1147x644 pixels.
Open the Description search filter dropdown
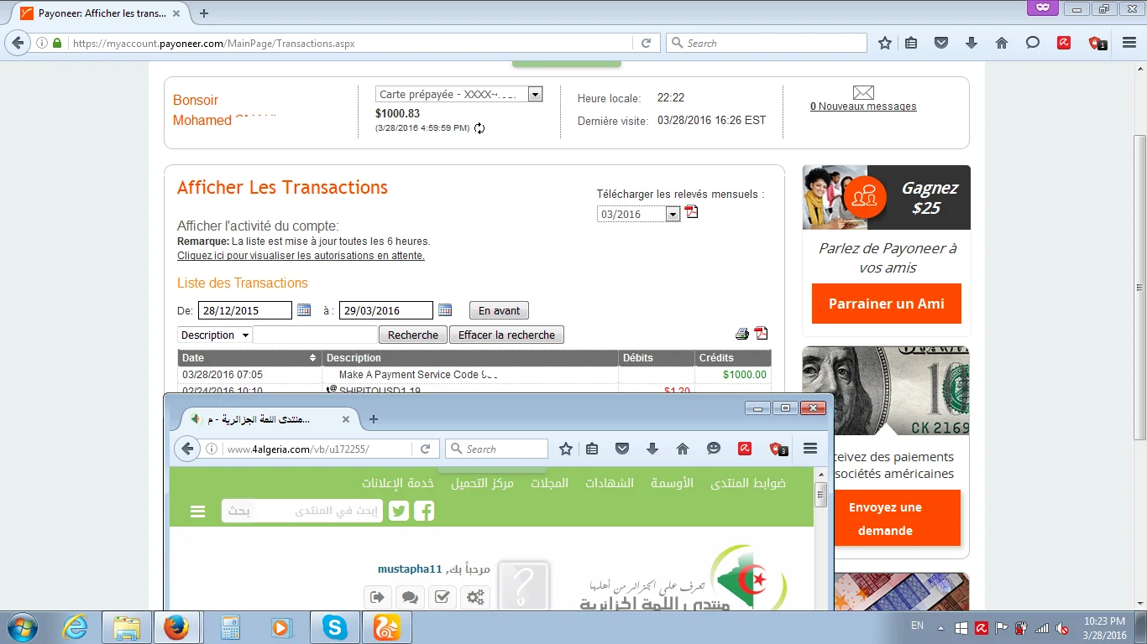(215, 335)
